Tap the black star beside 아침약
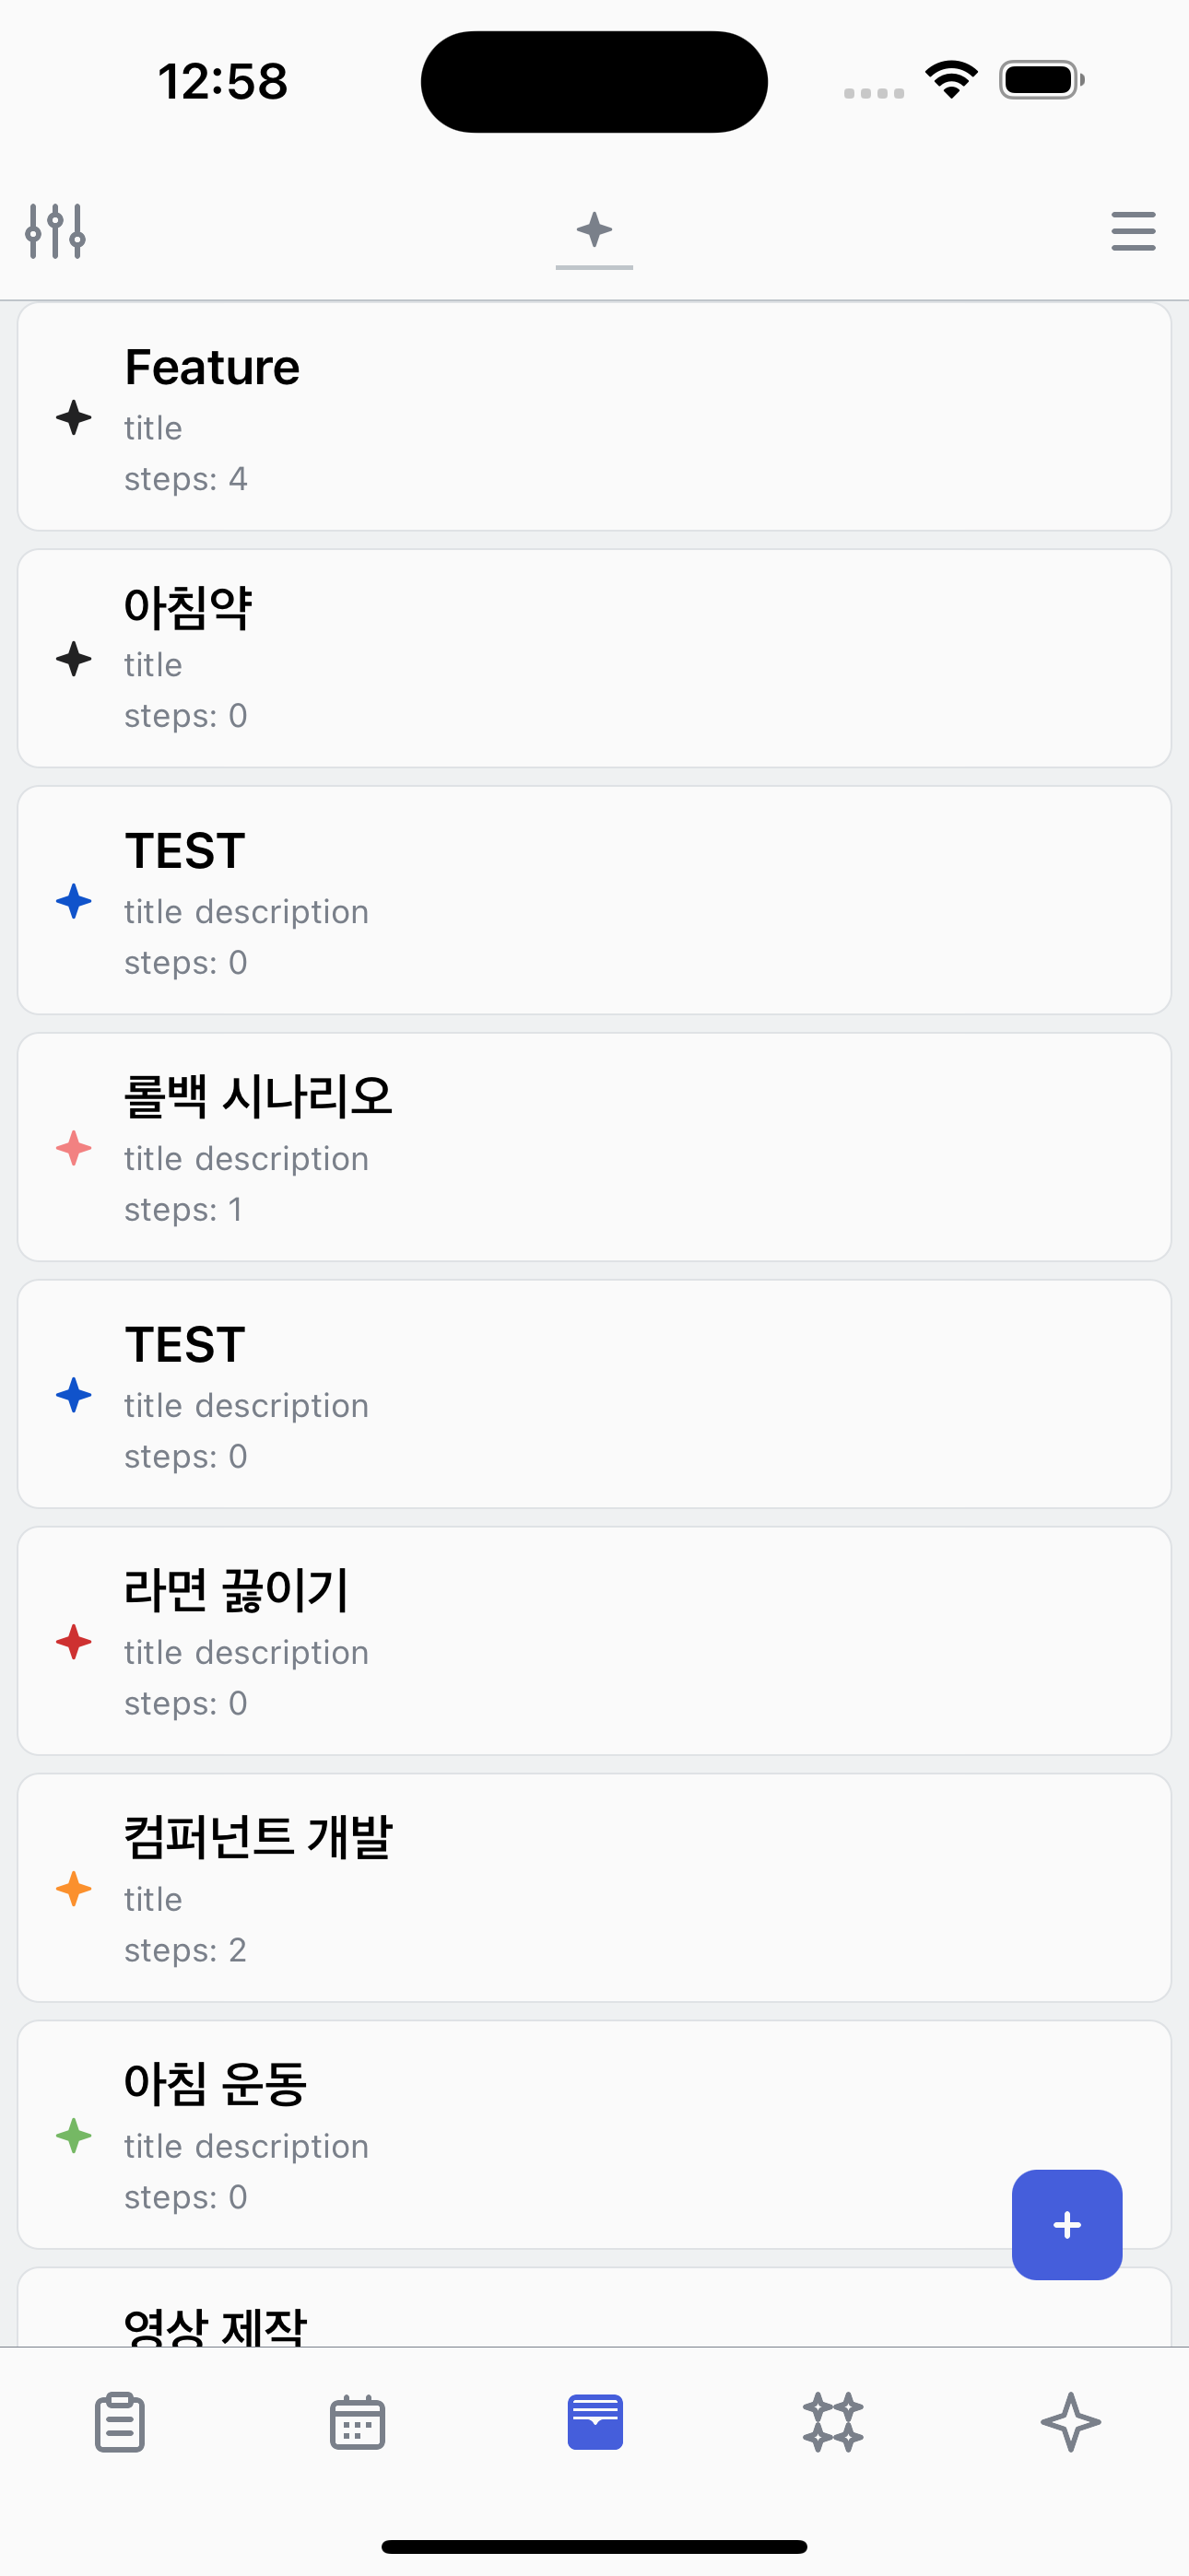This screenshot has width=1189, height=2576. pos(74,659)
